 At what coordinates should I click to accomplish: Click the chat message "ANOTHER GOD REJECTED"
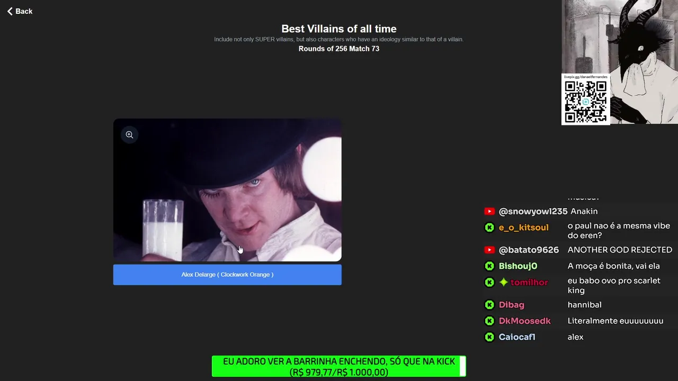(x=620, y=250)
